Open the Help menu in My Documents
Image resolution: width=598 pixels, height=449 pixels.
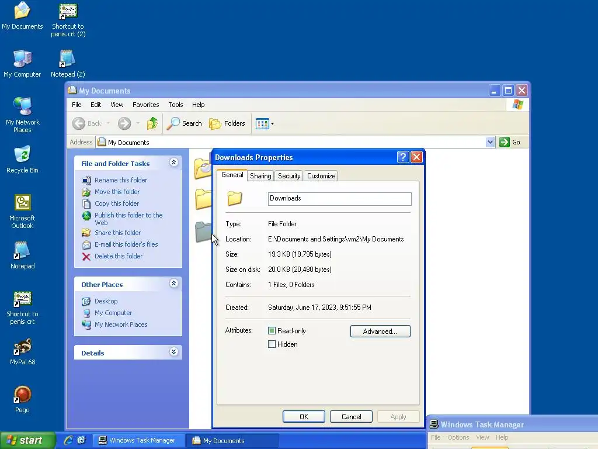tap(199, 105)
